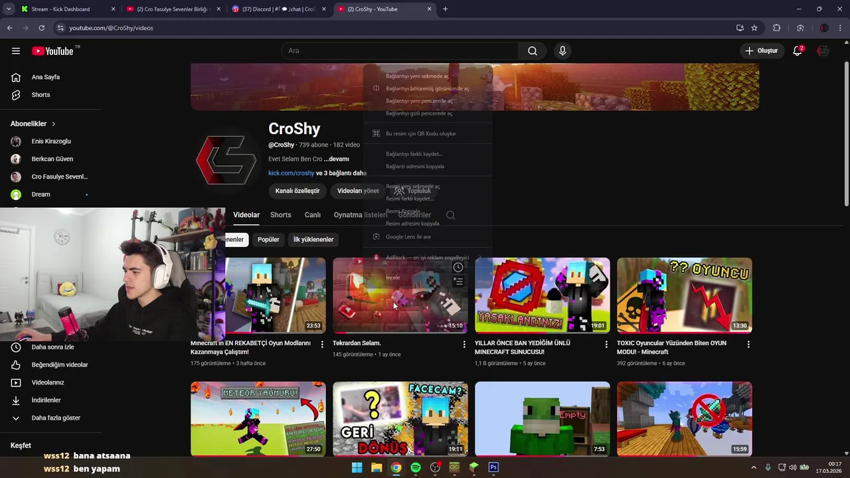Open the 'METEOR YAĞMURU!' video thumbnail
This screenshot has height=478, width=850.
pyautogui.click(x=258, y=418)
